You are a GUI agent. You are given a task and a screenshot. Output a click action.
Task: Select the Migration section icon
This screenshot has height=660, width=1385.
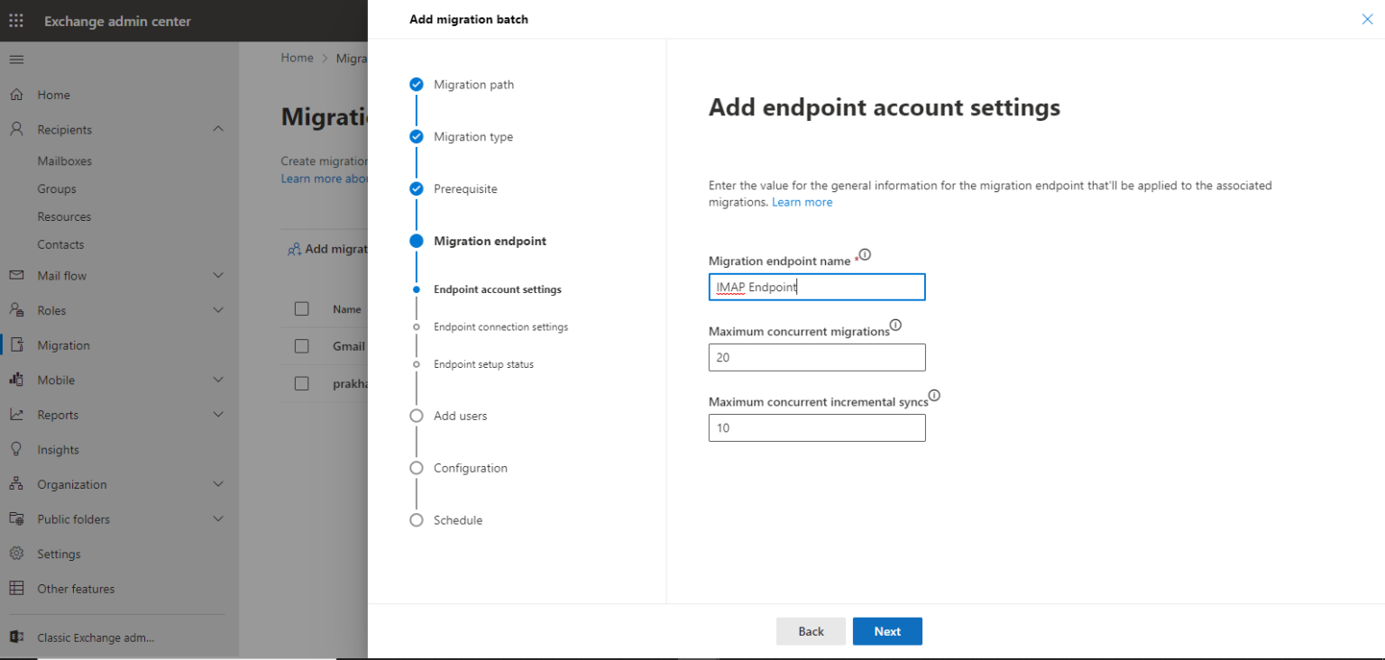(x=16, y=344)
